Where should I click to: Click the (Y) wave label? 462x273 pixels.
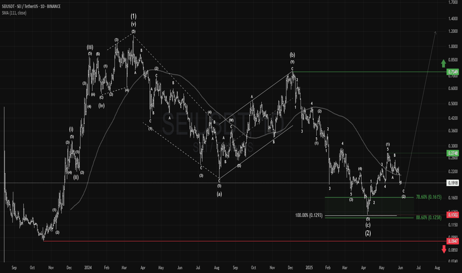point(292,62)
